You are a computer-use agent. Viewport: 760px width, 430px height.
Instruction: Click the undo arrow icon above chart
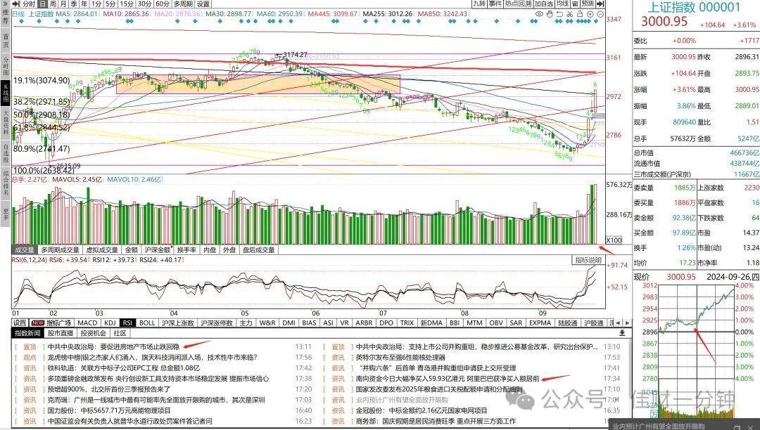click(560, 14)
